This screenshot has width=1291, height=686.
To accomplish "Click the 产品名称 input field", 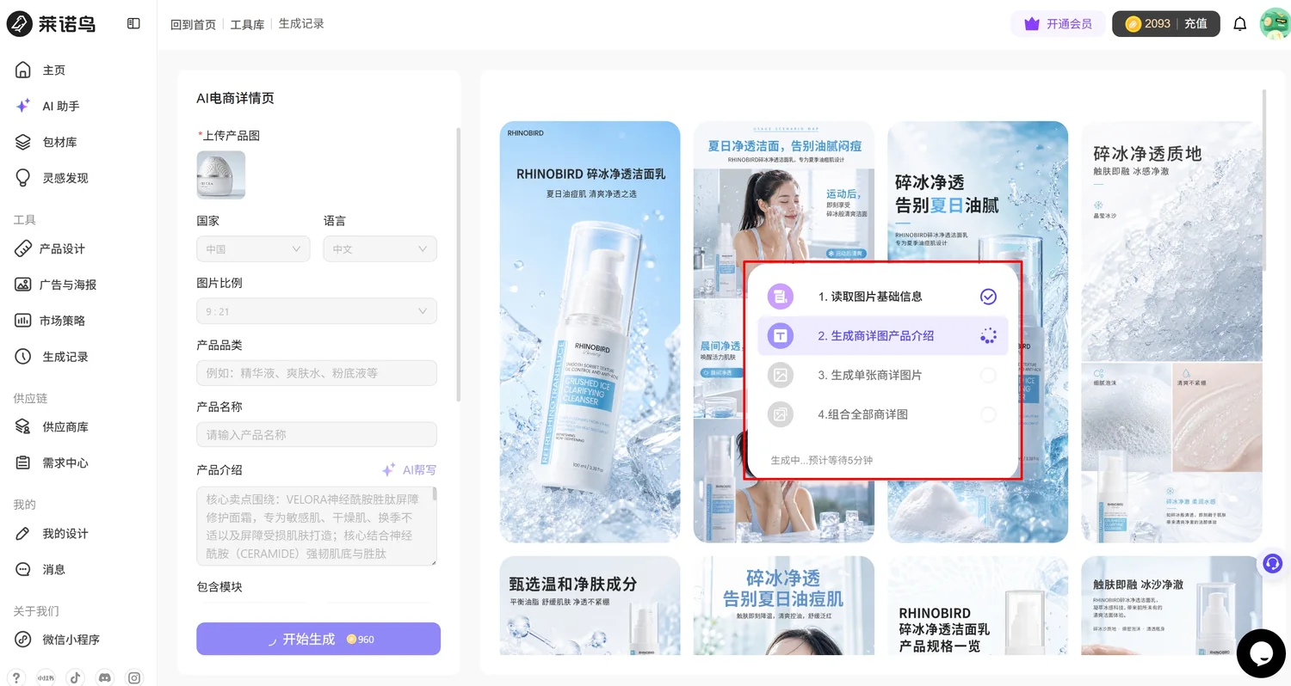I will click(x=317, y=435).
